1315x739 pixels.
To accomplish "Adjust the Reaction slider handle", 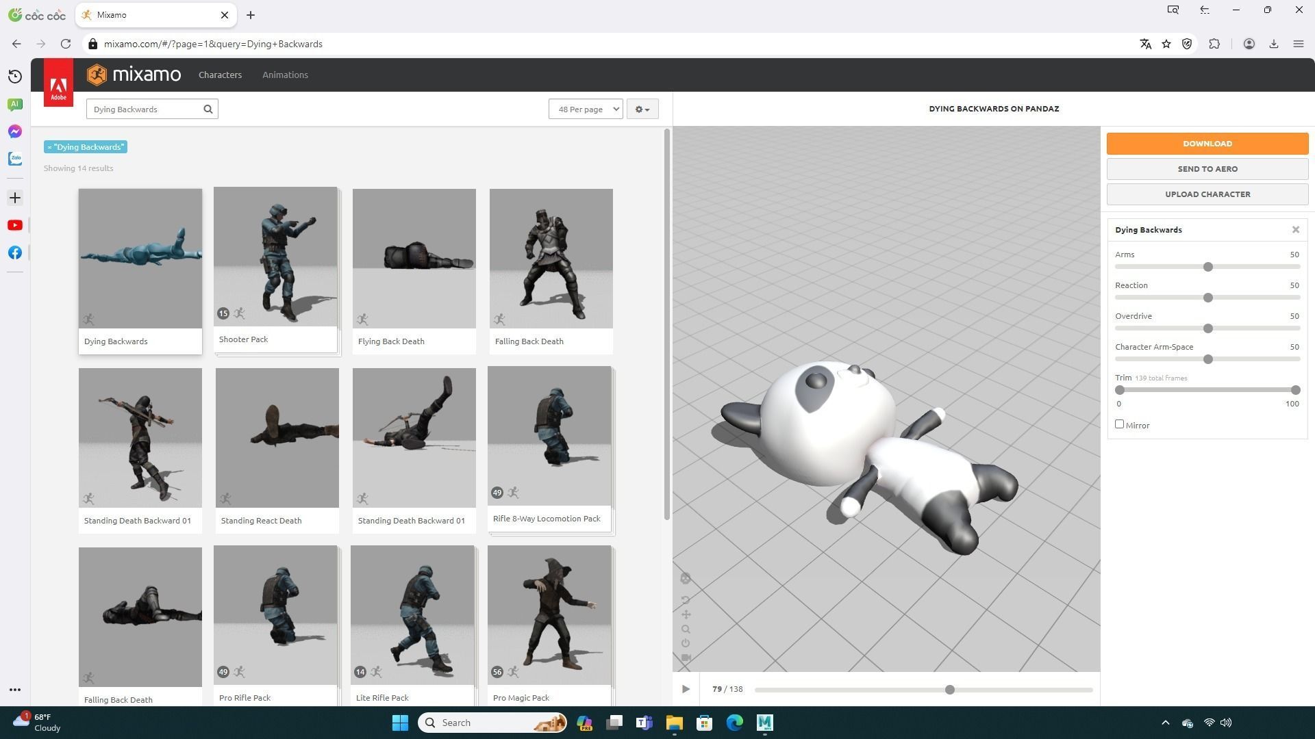I will 1208,298.
